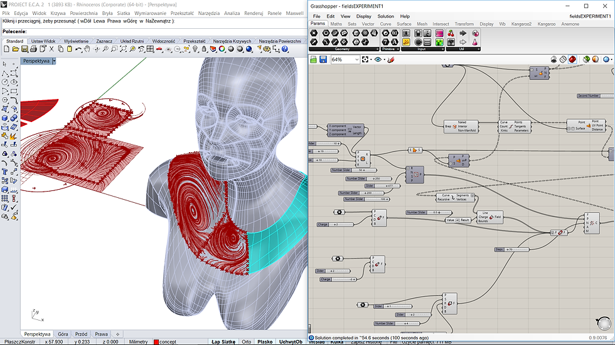Open the zoom extents dropdown arrow
Image resolution: width=615 pixels, height=345 pixels.
pyautogui.click(x=371, y=59)
